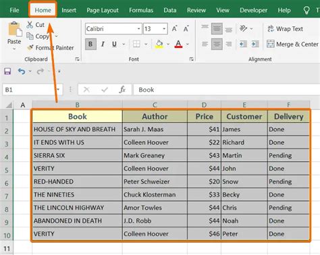This screenshot has height=255, width=320.
Task: Click the Wrap Text button
Action: (x=285, y=29)
